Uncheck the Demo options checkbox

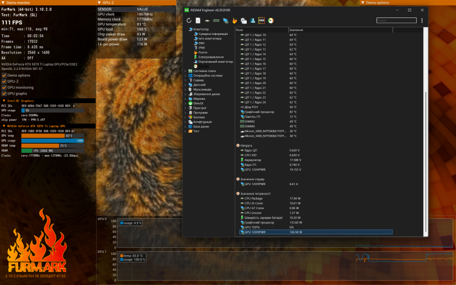4,75
